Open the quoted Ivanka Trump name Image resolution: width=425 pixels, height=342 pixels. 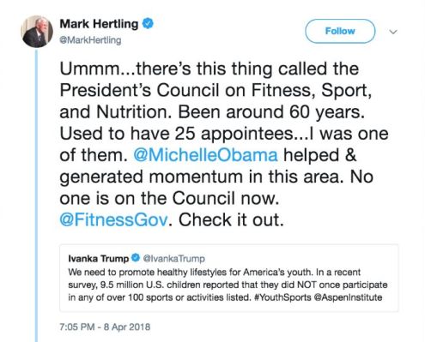pyautogui.click(x=99, y=258)
